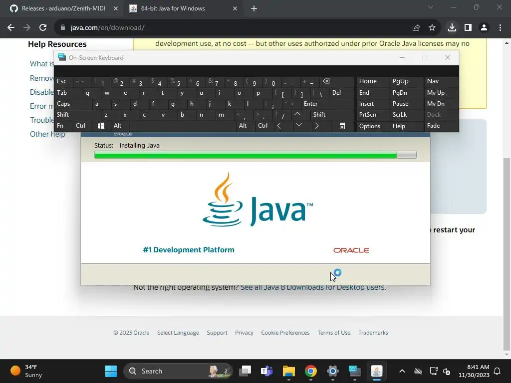
Task: Open the Windows Start menu
Action: (x=111, y=371)
